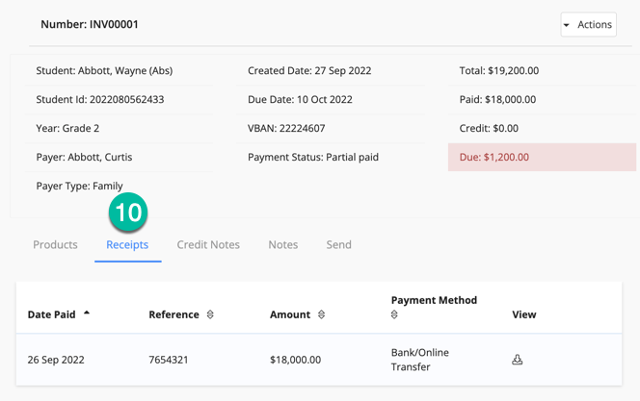The height and width of the screenshot is (401, 640).
Task: Open the Actions dropdown menu
Action: 588,25
